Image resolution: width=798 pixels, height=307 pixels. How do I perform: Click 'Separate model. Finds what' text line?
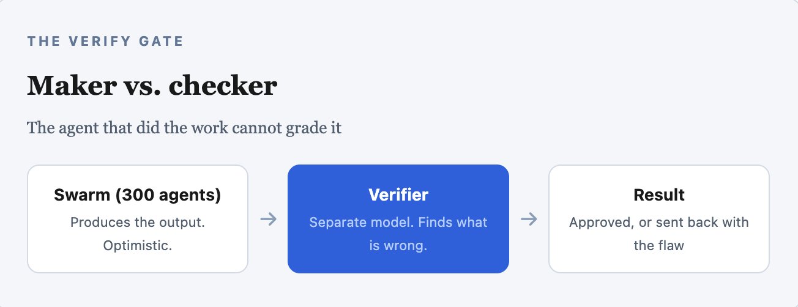(x=398, y=222)
